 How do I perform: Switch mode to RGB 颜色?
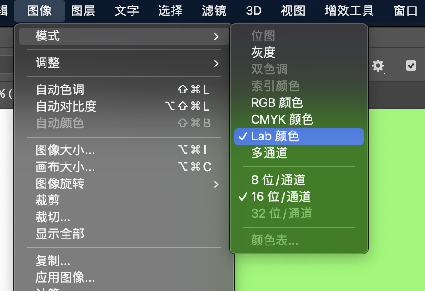point(277,103)
